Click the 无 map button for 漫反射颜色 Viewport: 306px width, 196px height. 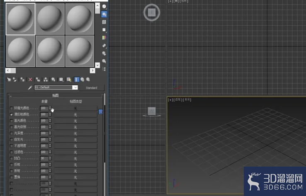pyautogui.click(x=75, y=115)
